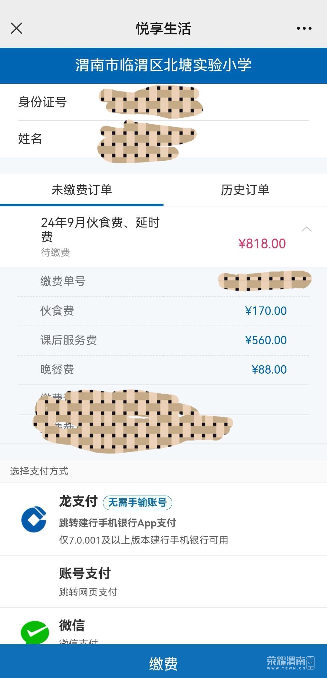Image resolution: width=327 pixels, height=678 pixels.
Task: Tap the 无需手输账号 badge
Action: [137, 503]
